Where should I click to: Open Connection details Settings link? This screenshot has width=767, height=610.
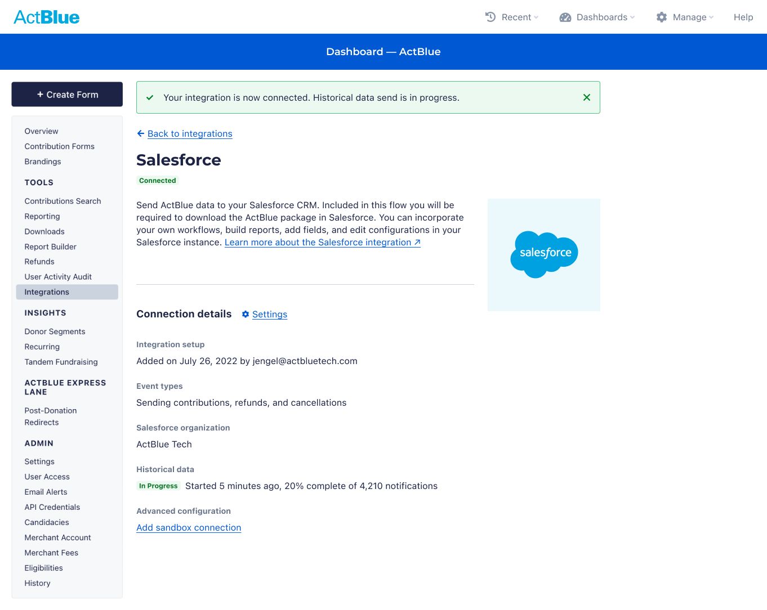coord(270,314)
